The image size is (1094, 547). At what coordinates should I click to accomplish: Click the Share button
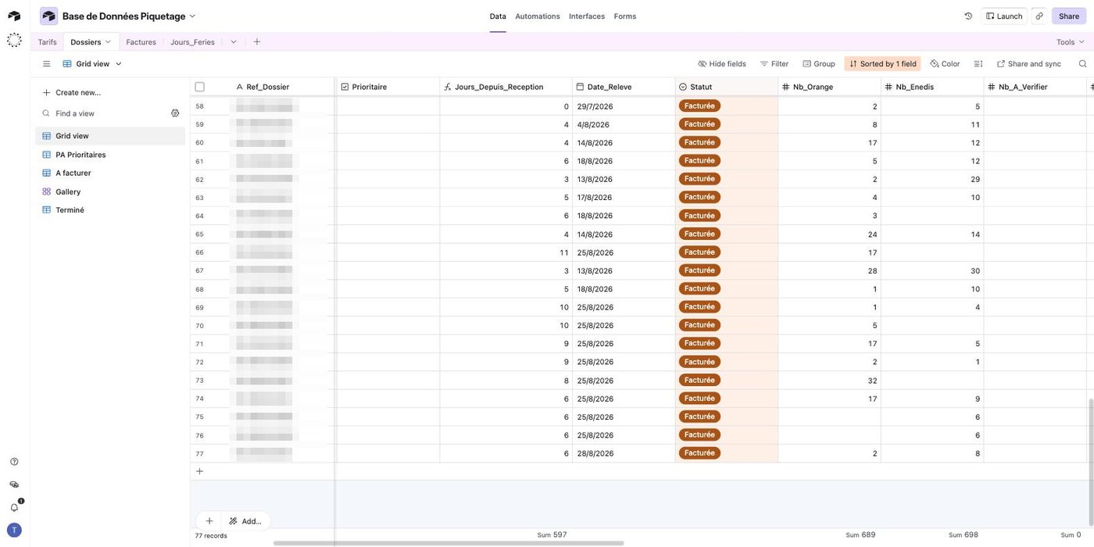click(x=1069, y=16)
